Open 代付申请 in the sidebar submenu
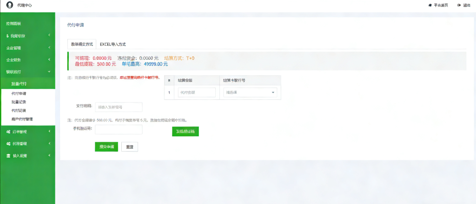Image resolution: width=476 pixels, height=204 pixels. [x=19, y=94]
